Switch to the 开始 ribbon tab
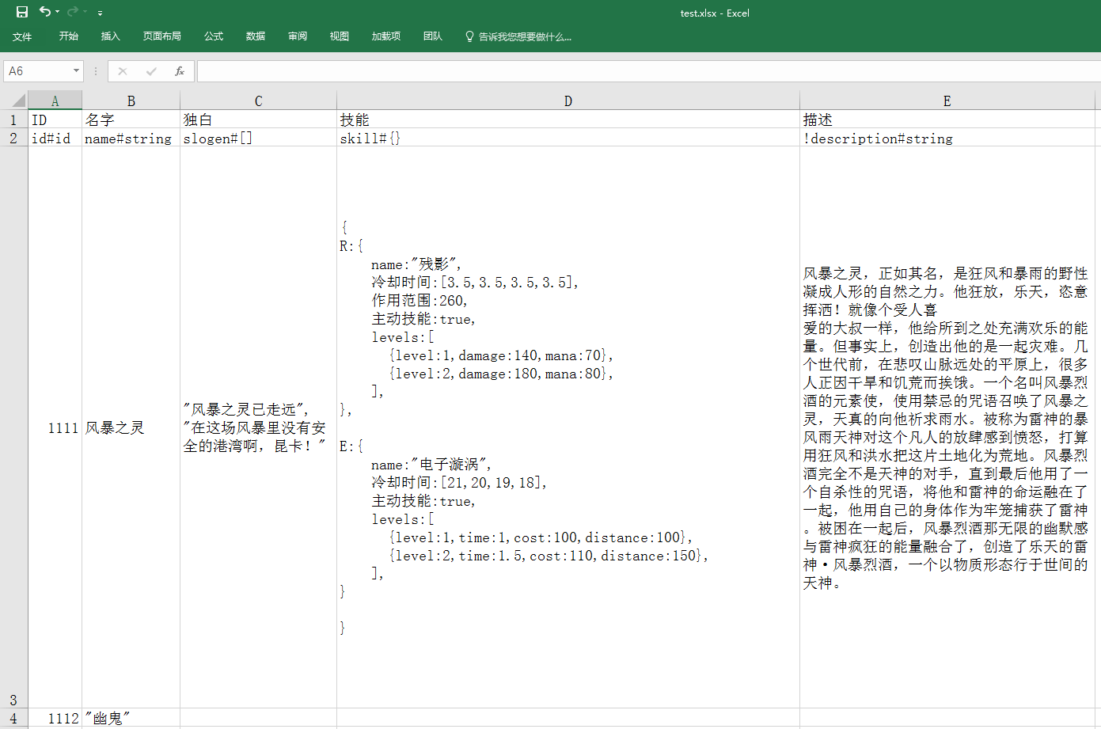 click(x=69, y=36)
